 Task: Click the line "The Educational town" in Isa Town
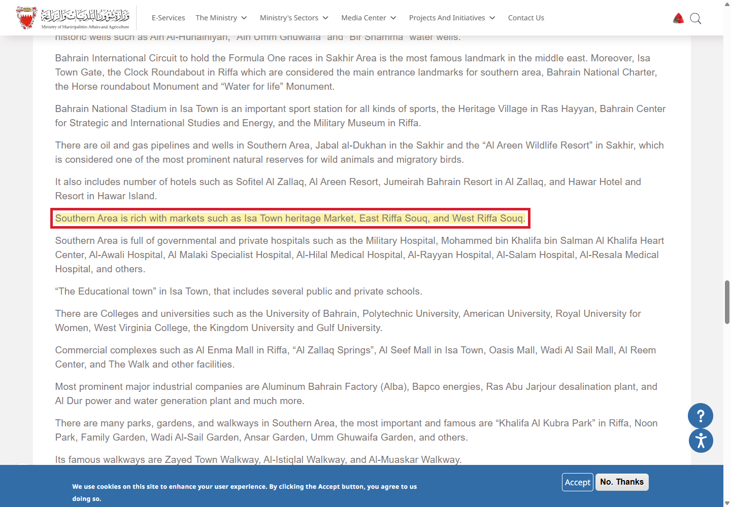[x=239, y=291]
